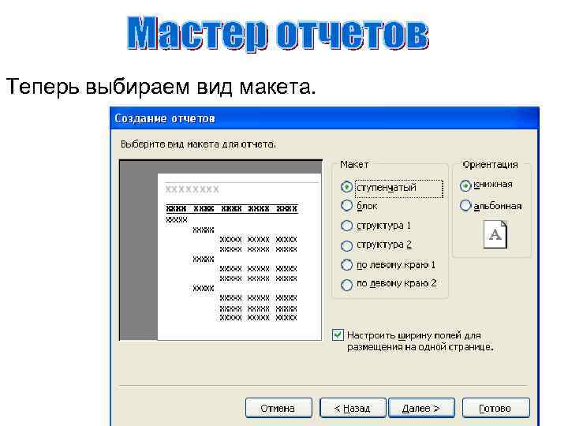Click the report layout preview thumbnail
The width and height of the screenshot is (568, 426).
tap(221, 250)
